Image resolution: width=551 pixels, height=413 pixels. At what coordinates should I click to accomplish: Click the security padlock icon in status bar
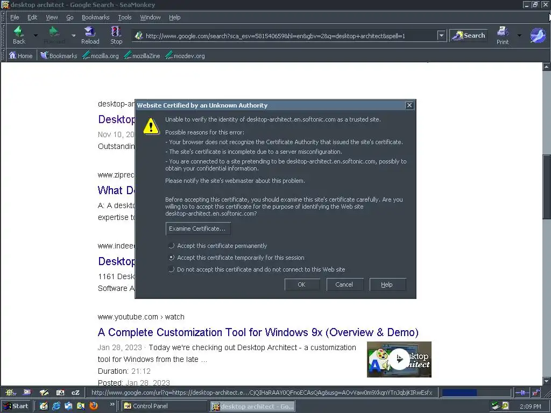click(536, 392)
